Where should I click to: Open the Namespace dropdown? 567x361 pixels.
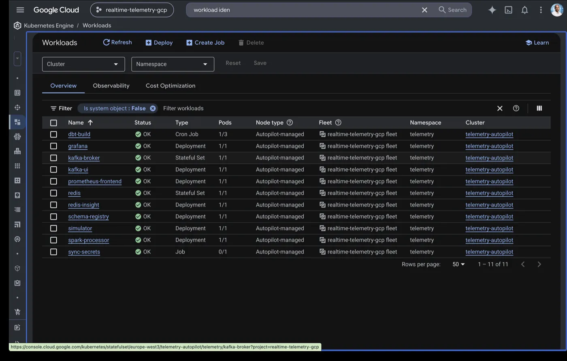coord(173,64)
